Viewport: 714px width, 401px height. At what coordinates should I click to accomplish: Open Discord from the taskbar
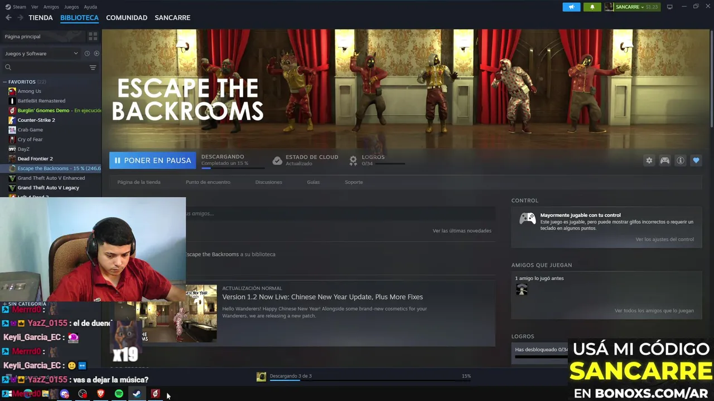pos(65,394)
